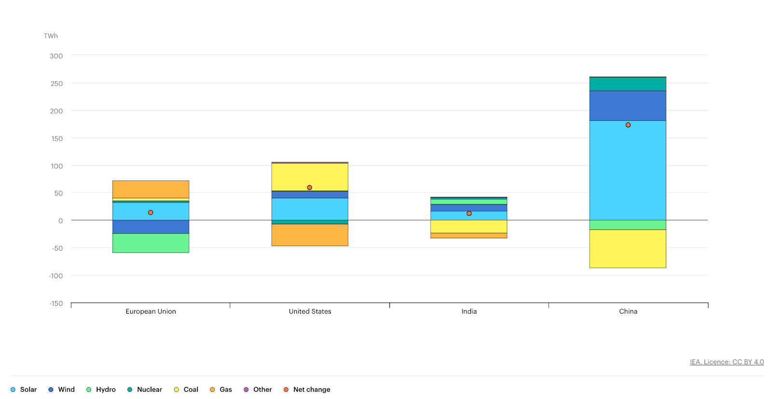Image resolution: width=772 pixels, height=399 pixels.
Task: Toggle the Wind legend entry
Action: coord(61,389)
